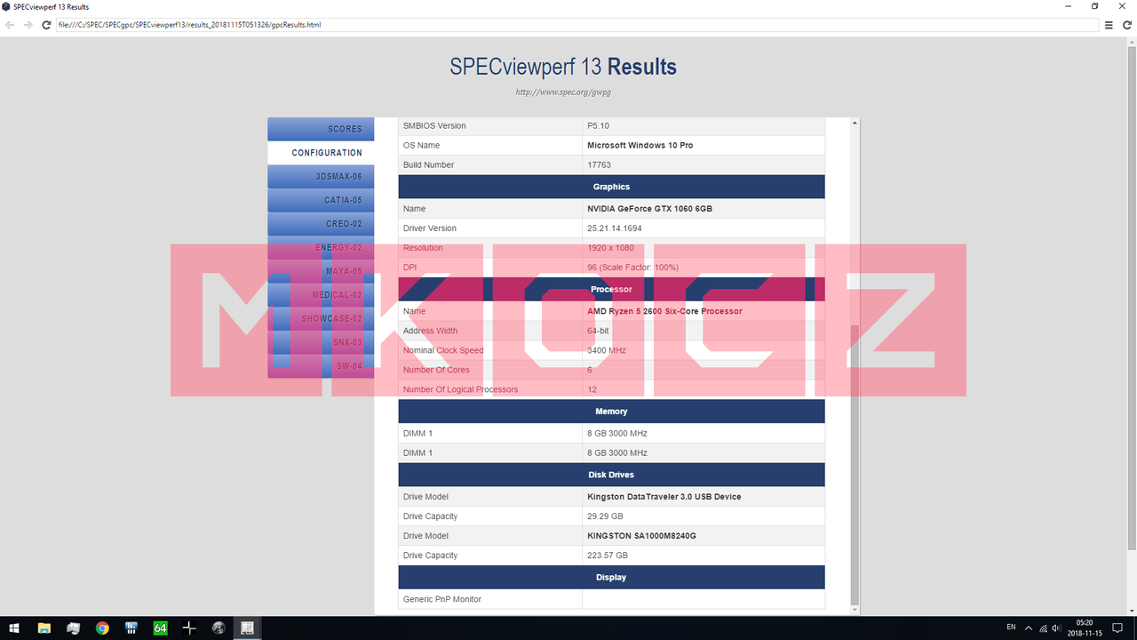
Task: Click the configuration panel scrollbar thumb
Action: click(x=855, y=464)
